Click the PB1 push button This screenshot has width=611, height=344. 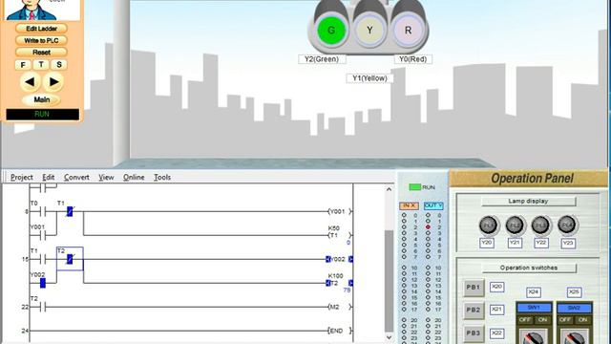(x=474, y=288)
